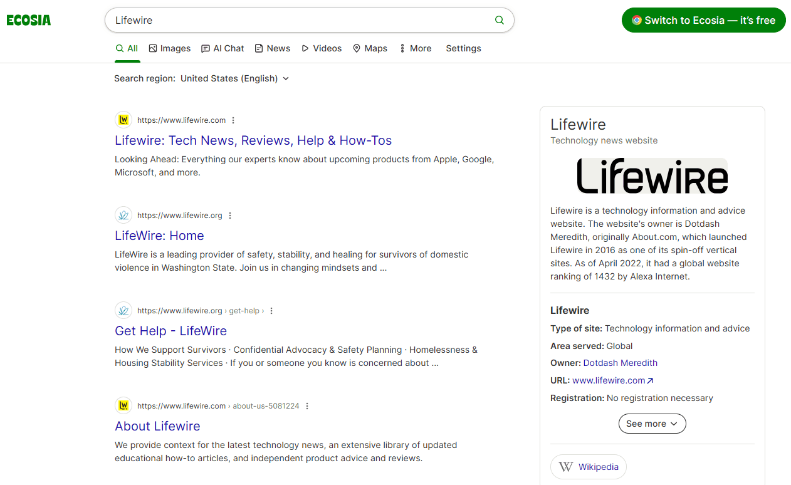The image size is (791, 485).
Task: Open three-dot menu for the get-help result
Action: pos(271,311)
